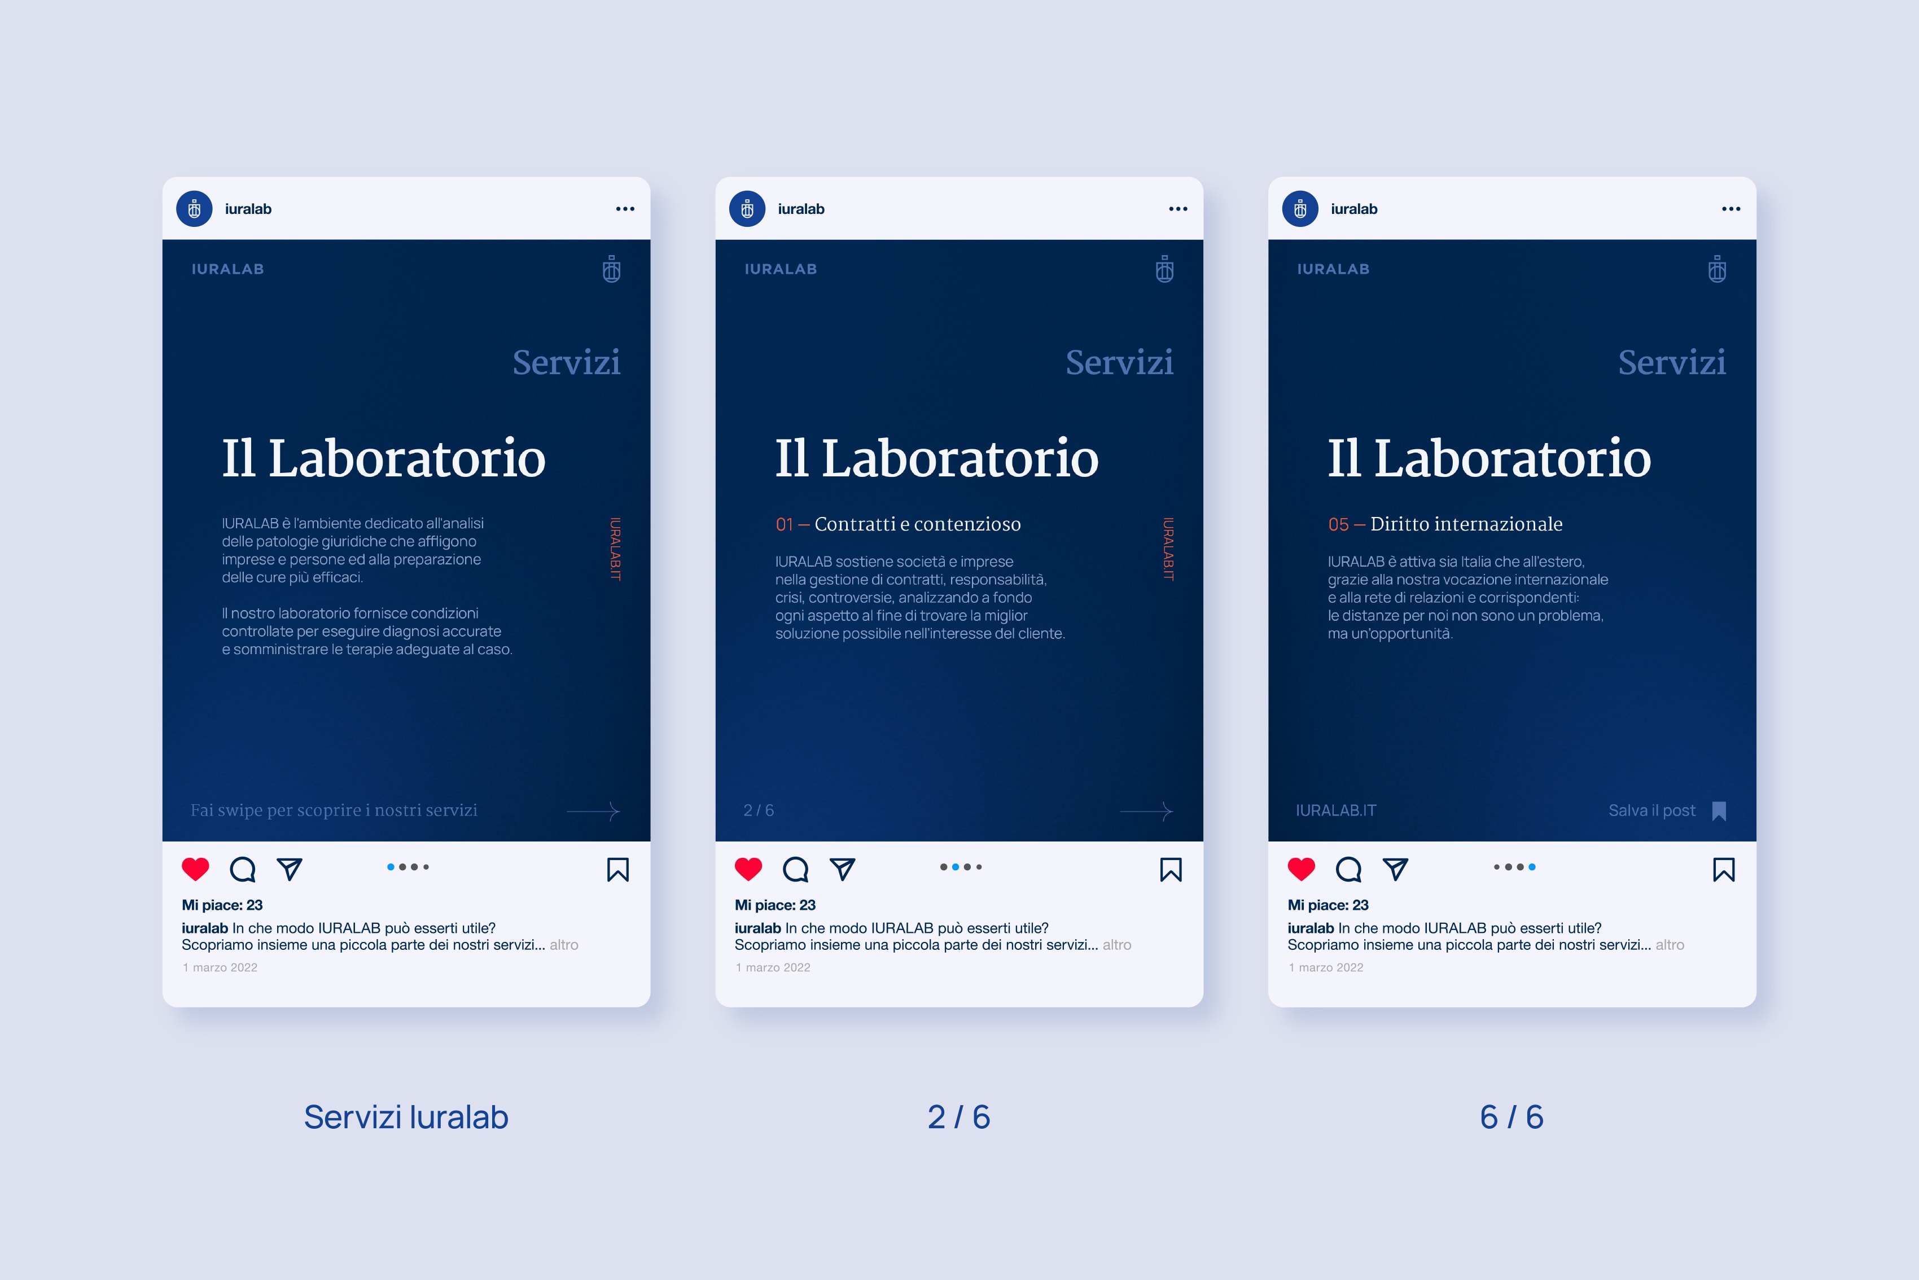The height and width of the screenshot is (1280, 1919).
Task: Click the '1 marzo 2022' date on the first post
Action: (220, 967)
